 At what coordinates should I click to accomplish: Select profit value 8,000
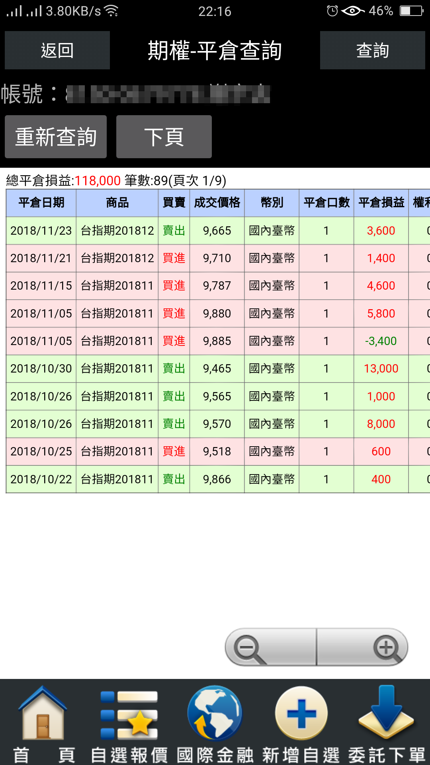tap(381, 424)
